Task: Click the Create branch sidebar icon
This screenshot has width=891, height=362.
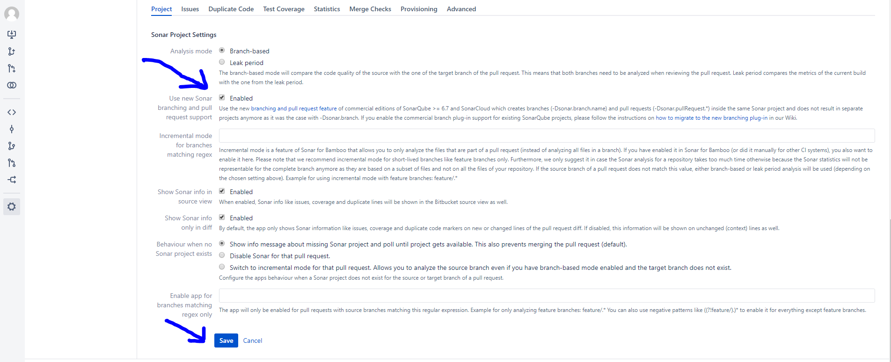Action: click(12, 51)
